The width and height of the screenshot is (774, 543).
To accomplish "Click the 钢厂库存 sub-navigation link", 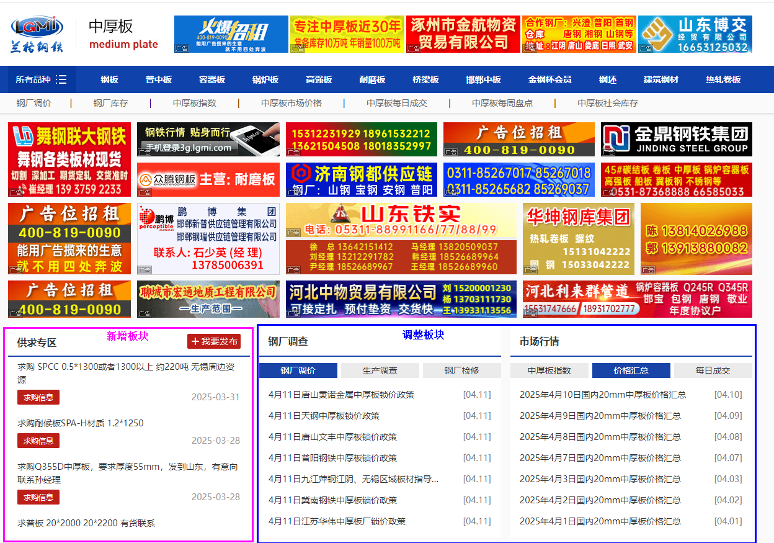I will pyautogui.click(x=110, y=103).
